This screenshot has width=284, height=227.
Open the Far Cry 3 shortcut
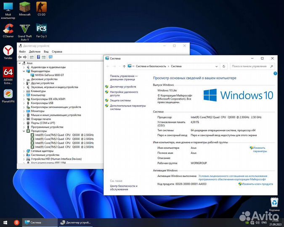tap(42, 30)
